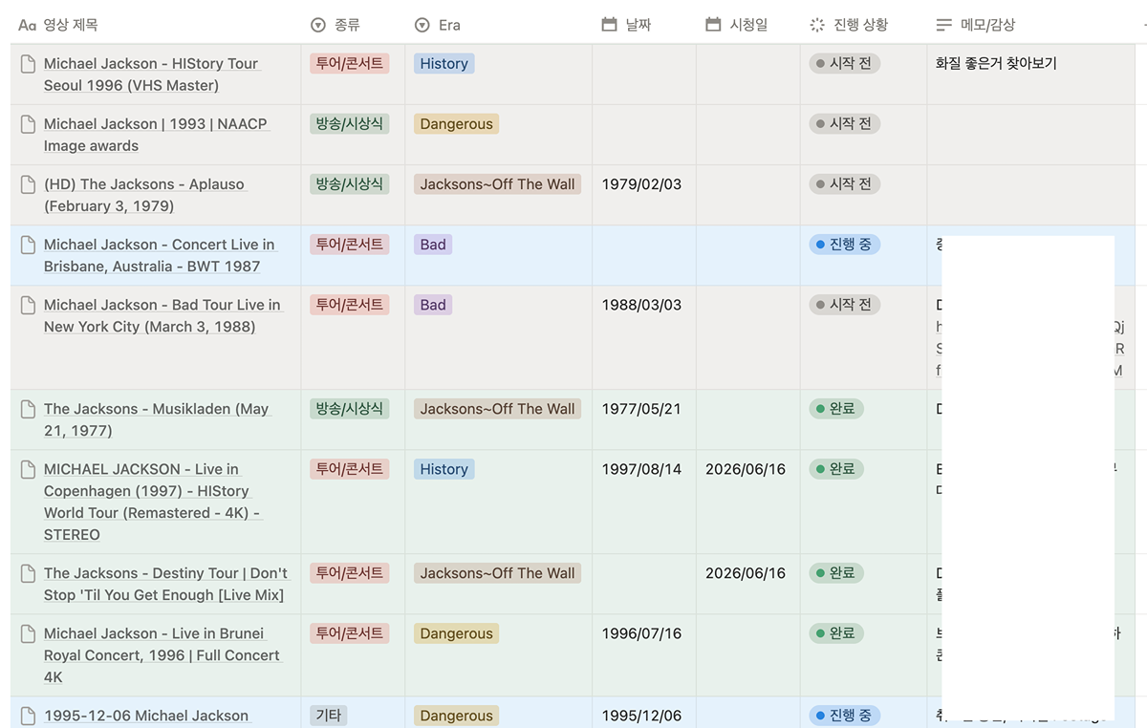
Task: Open the 종류 column header menu
Action: point(353,25)
